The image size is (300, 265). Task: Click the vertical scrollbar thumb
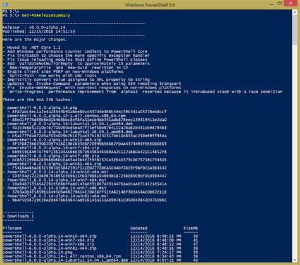click(295, 30)
